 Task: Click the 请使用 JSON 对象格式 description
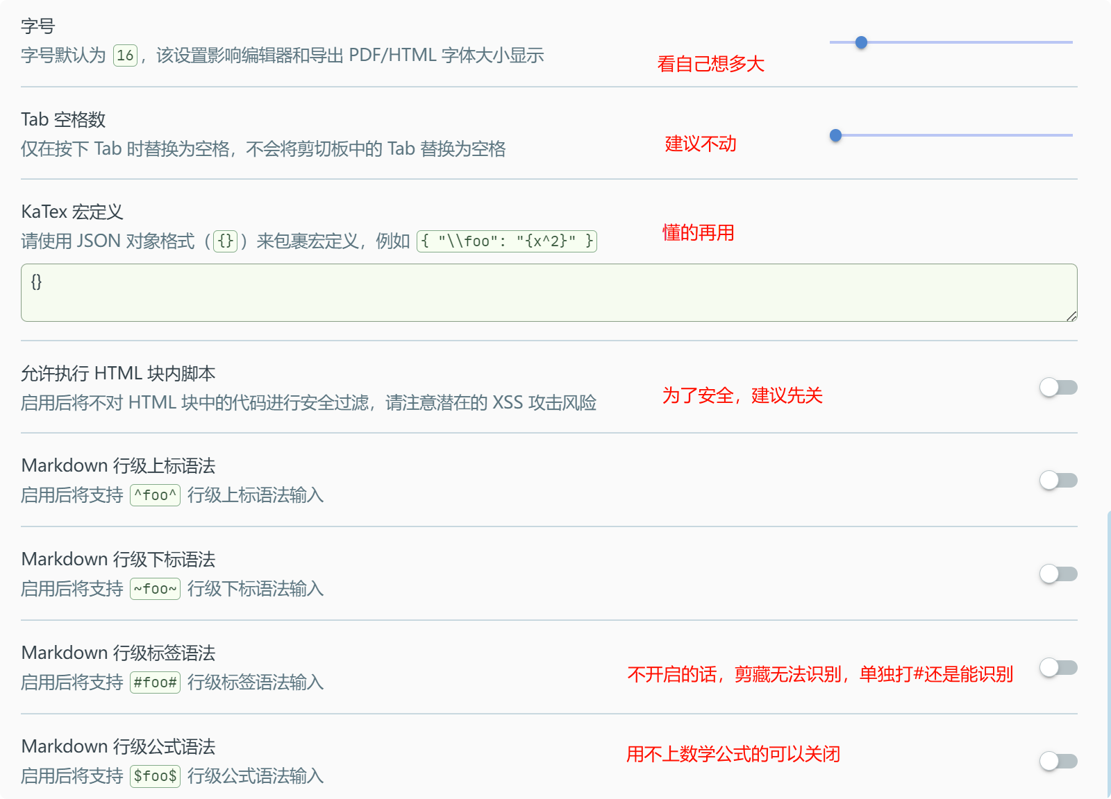[309, 241]
